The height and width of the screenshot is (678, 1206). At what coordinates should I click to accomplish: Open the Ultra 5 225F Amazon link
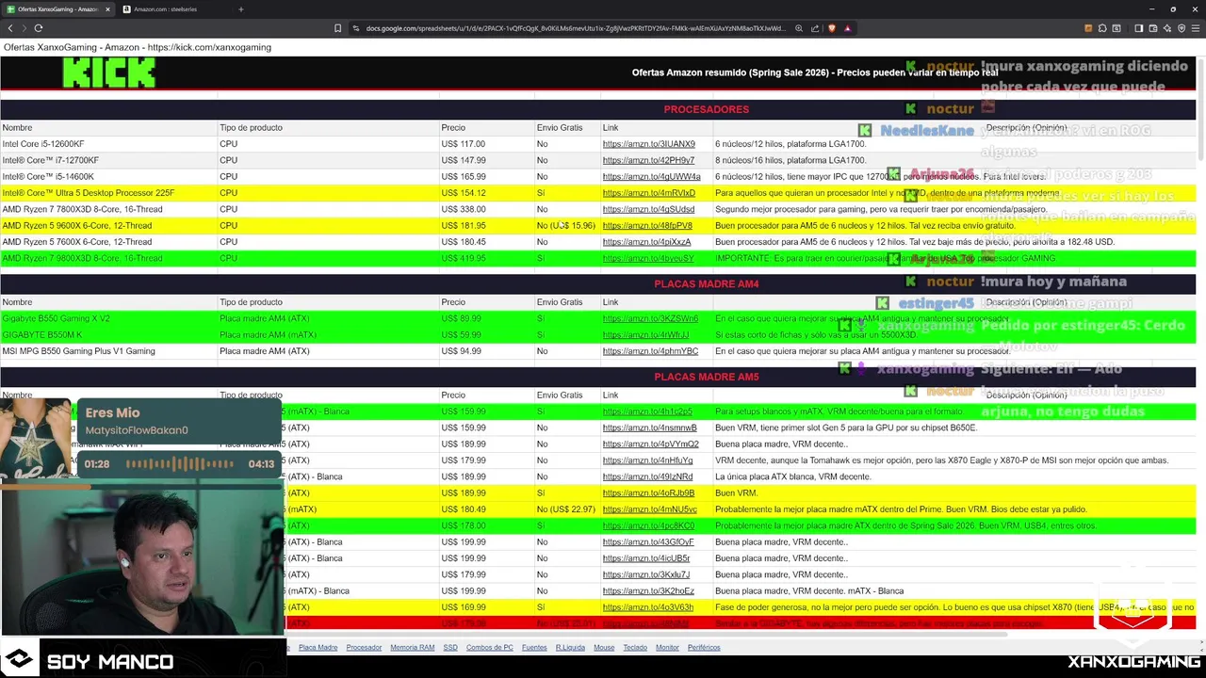(649, 193)
